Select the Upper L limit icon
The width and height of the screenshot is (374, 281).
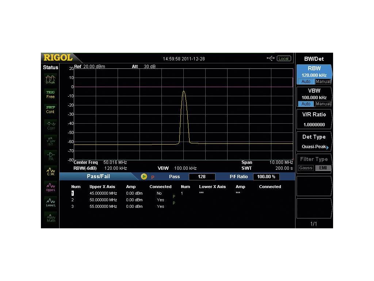[x=50, y=187]
